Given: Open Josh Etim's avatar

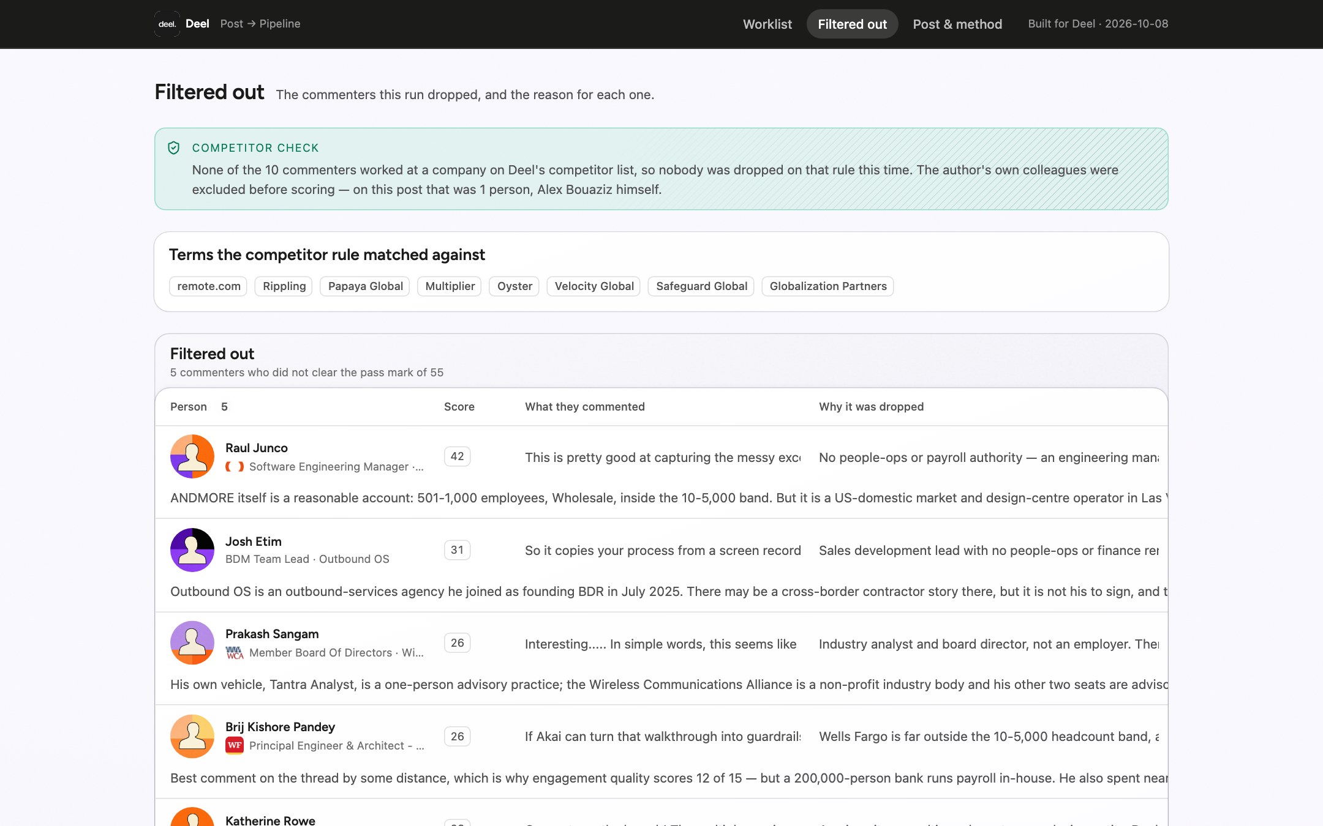Looking at the screenshot, I should [192, 550].
